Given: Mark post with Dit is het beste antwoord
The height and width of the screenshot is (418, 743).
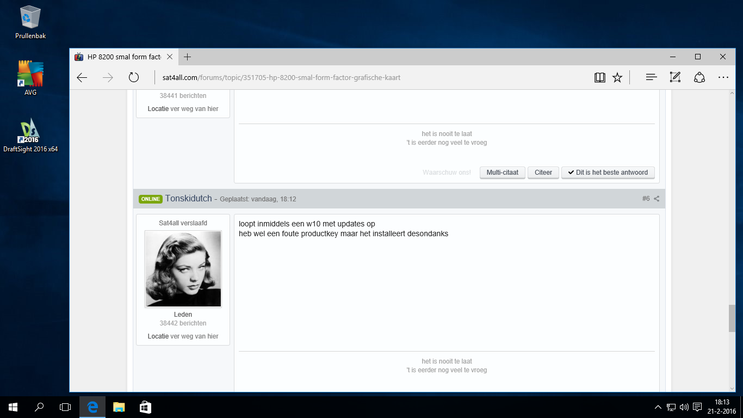Looking at the screenshot, I should [x=608, y=173].
